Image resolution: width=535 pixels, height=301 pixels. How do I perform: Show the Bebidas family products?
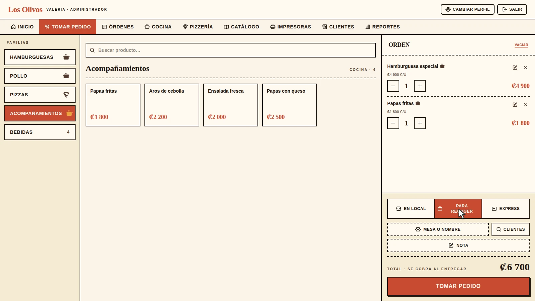pyautogui.click(x=40, y=132)
